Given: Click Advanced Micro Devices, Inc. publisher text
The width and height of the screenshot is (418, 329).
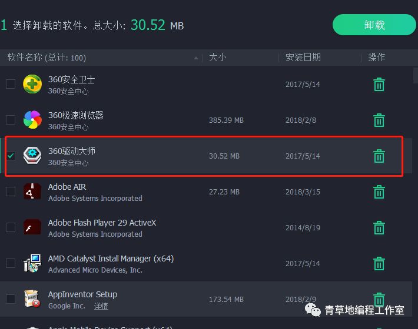Looking at the screenshot, I should pos(95,270).
